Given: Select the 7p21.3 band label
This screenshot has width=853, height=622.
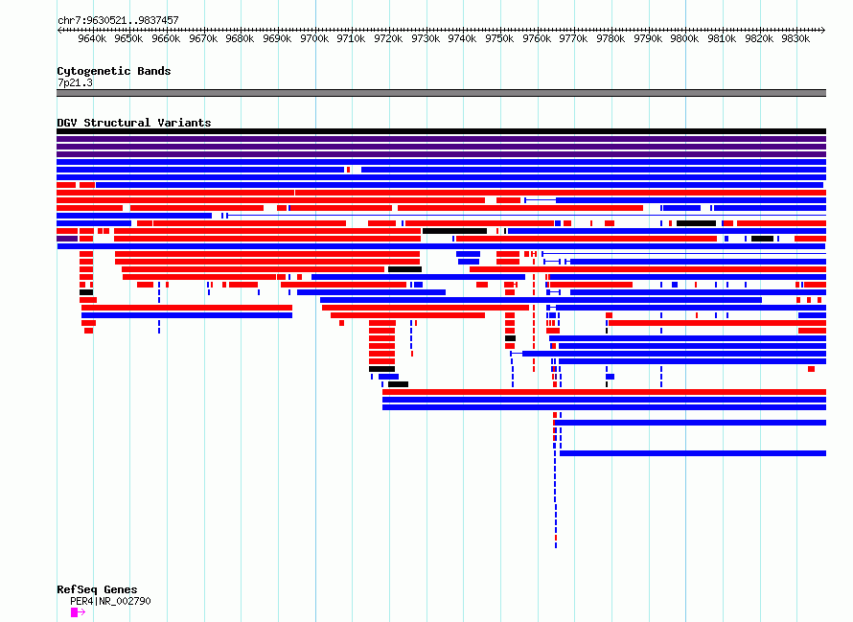Looking at the screenshot, I should [75, 82].
